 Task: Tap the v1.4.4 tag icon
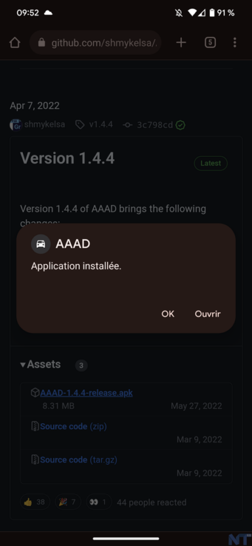point(79,125)
